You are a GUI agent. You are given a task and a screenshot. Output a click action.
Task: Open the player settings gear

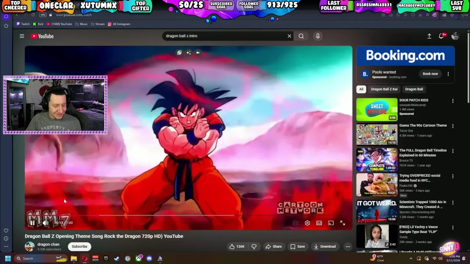coord(307,223)
